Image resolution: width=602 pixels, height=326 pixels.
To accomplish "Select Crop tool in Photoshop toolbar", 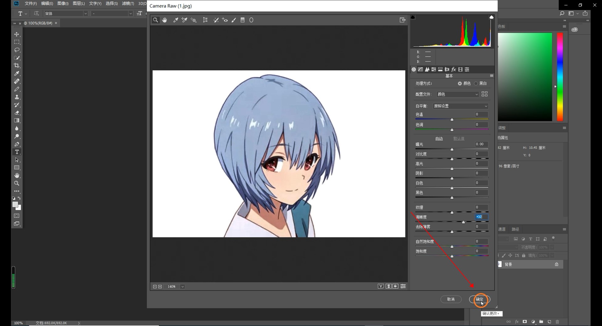I will click(17, 66).
